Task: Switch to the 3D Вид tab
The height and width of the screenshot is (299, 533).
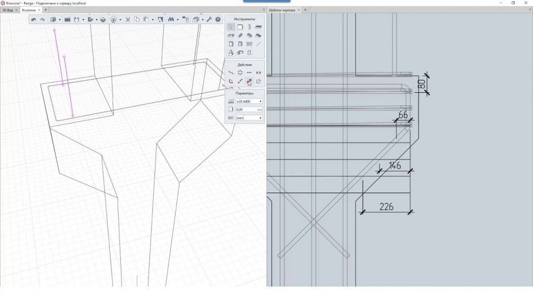Action: coord(9,10)
